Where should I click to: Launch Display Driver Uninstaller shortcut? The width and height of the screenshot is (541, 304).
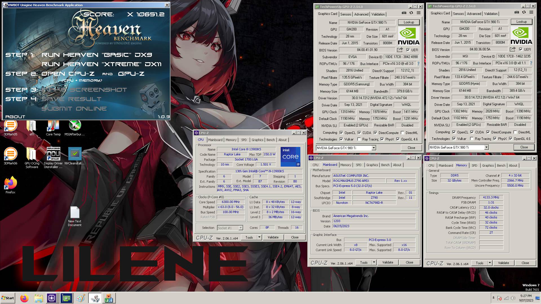tap(53, 158)
